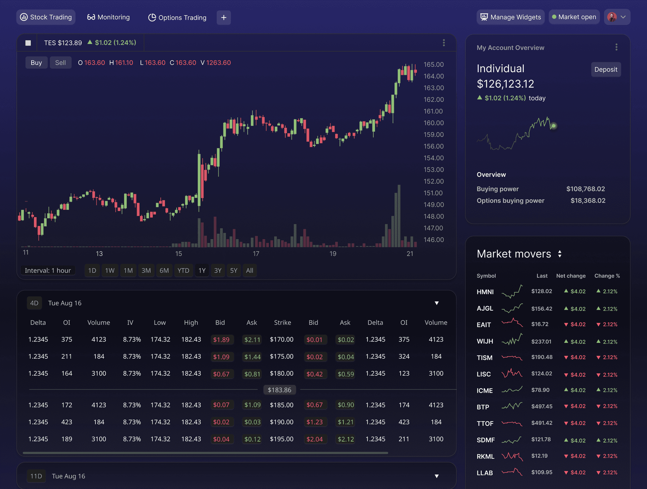The height and width of the screenshot is (489, 647).
Task: Click the Manage Widgets presentation icon
Action: pos(484,17)
